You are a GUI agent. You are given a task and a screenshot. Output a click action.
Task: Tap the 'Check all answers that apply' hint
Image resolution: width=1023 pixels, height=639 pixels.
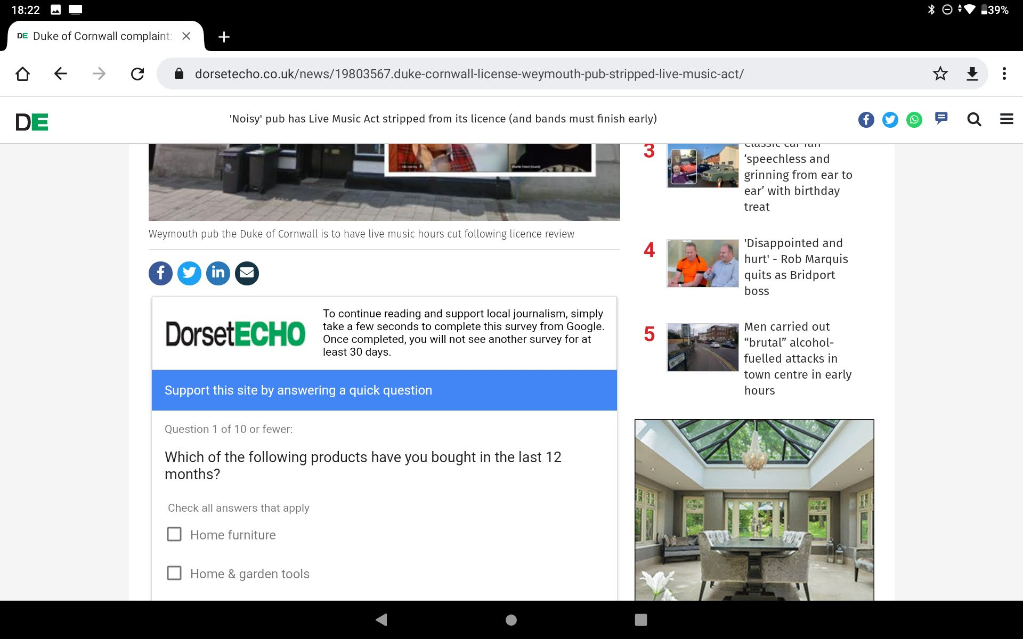pos(238,508)
